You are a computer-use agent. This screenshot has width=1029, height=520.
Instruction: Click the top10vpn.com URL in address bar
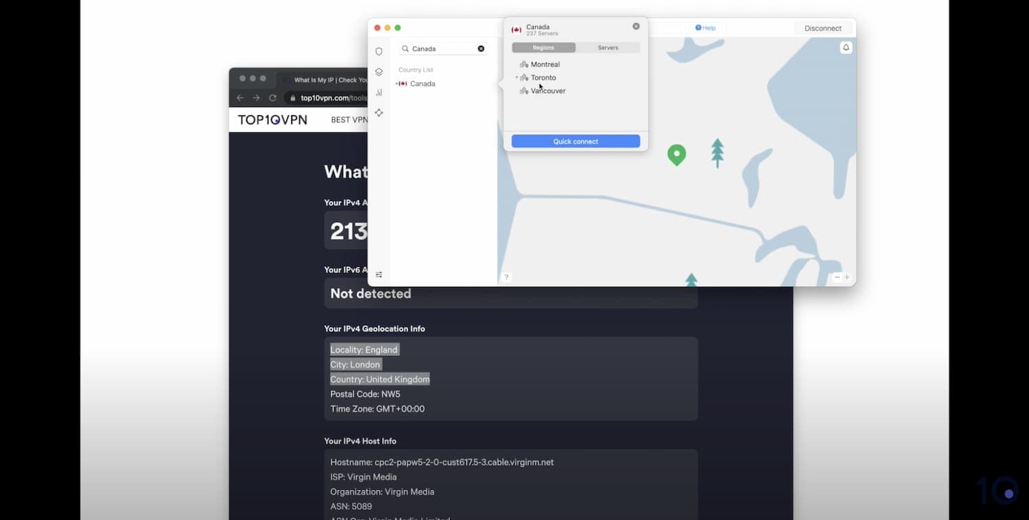[334, 98]
